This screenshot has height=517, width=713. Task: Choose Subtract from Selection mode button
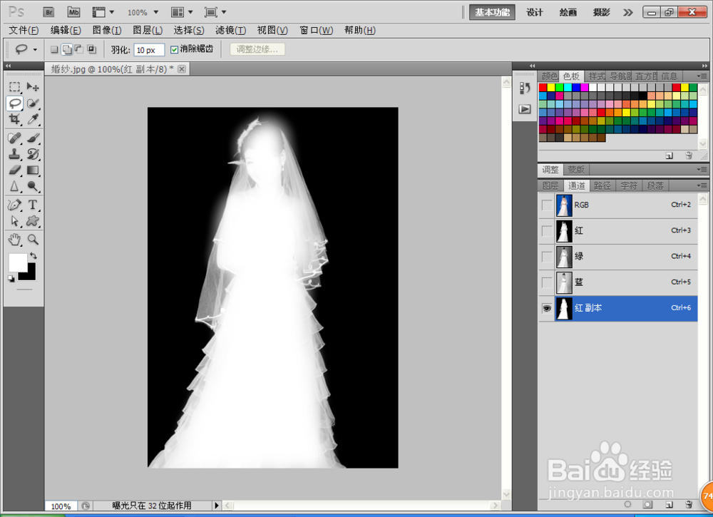78,49
